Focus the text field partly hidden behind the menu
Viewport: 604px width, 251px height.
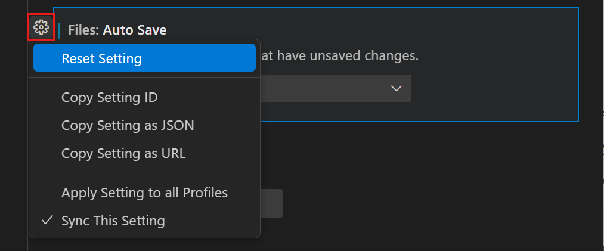coord(271,203)
